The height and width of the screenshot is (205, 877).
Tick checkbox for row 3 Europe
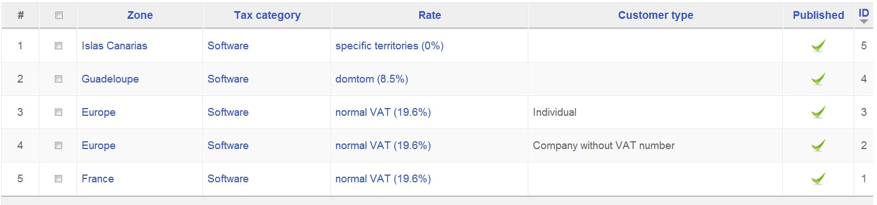[x=58, y=112]
